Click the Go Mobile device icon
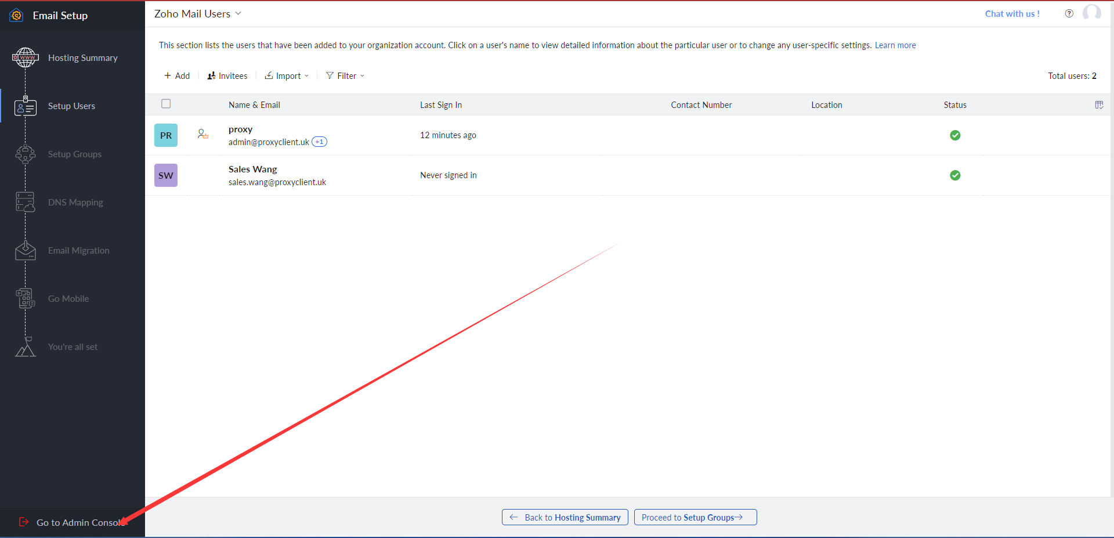The height and width of the screenshot is (538, 1114). [x=26, y=299]
